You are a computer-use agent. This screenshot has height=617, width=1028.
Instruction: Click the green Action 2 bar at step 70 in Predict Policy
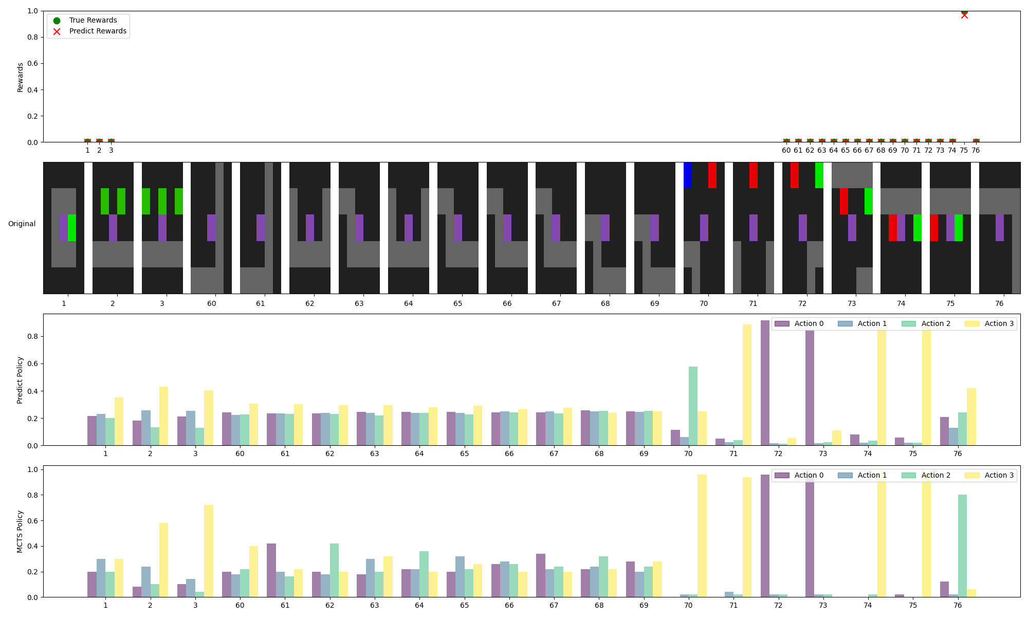click(x=693, y=406)
